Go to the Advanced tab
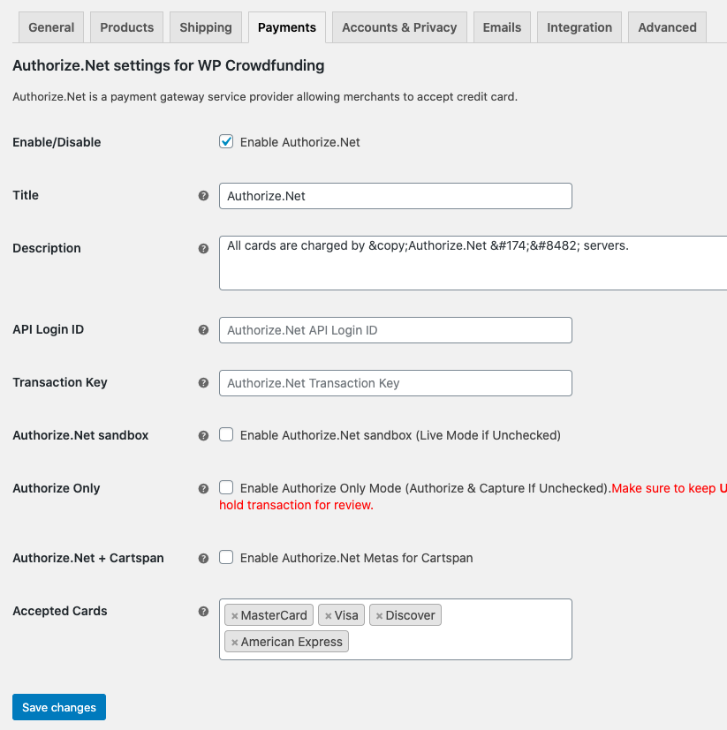This screenshot has height=730, width=727. pyautogui.click(x=667, y=27)
